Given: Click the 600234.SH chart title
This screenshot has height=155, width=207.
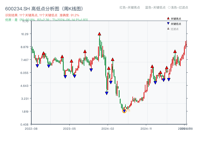Looking at the screenshot, I should tap(44, 9).
